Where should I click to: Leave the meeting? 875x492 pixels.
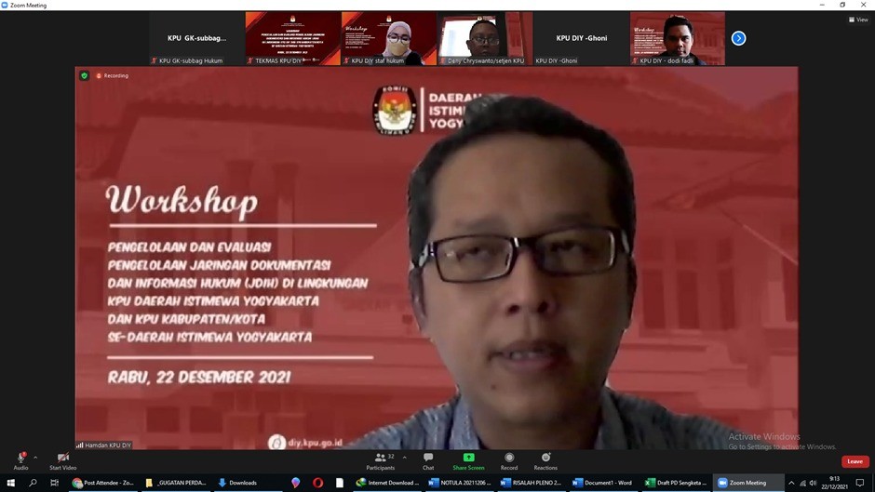pos(855,461)
